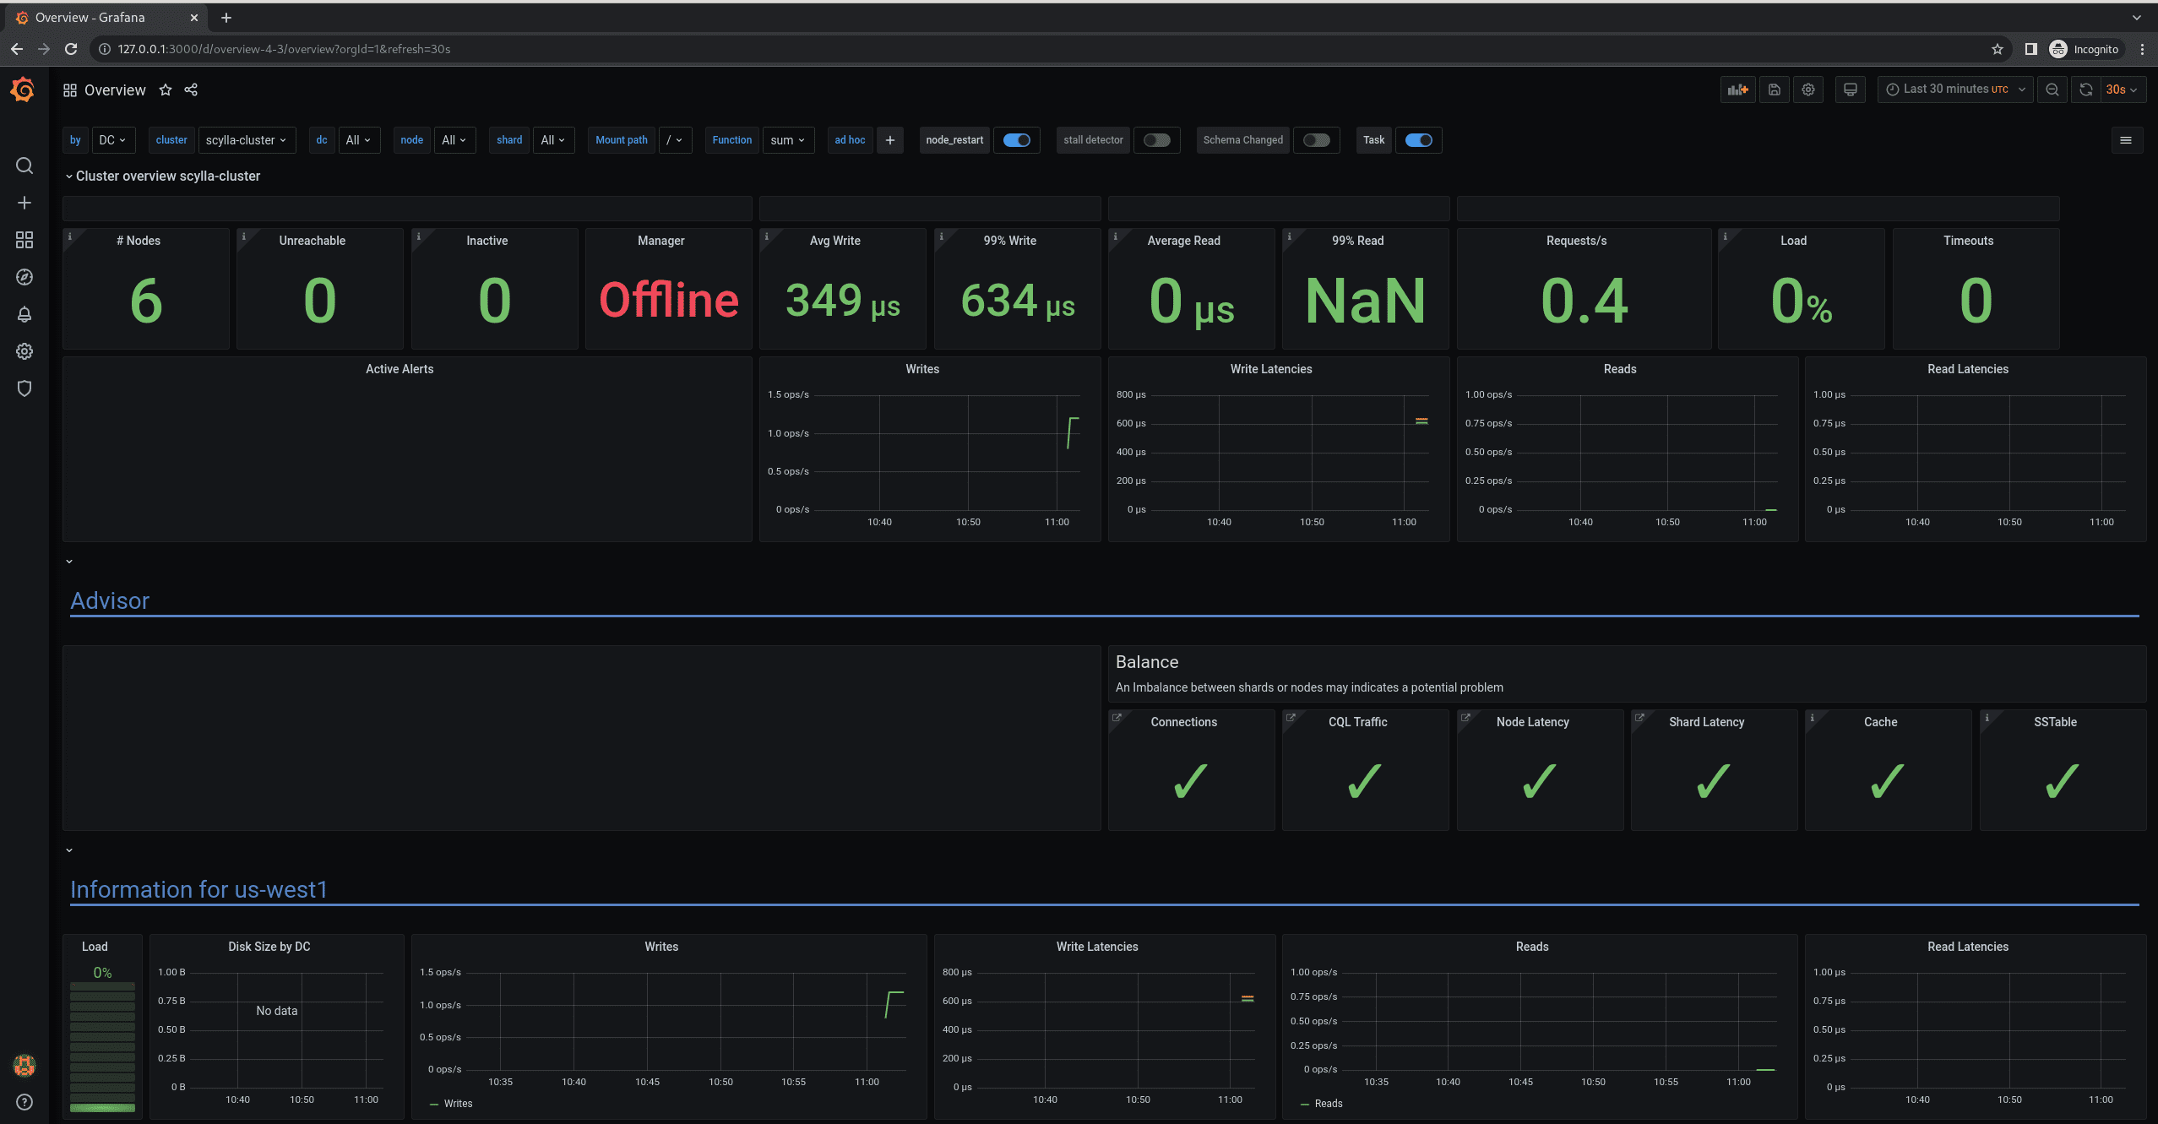Image resolution: width=2158 pixels, height=1124 pixels.
Task: Open the Explore compass icon
Action: pyautogui.click(x=24, y=277)
